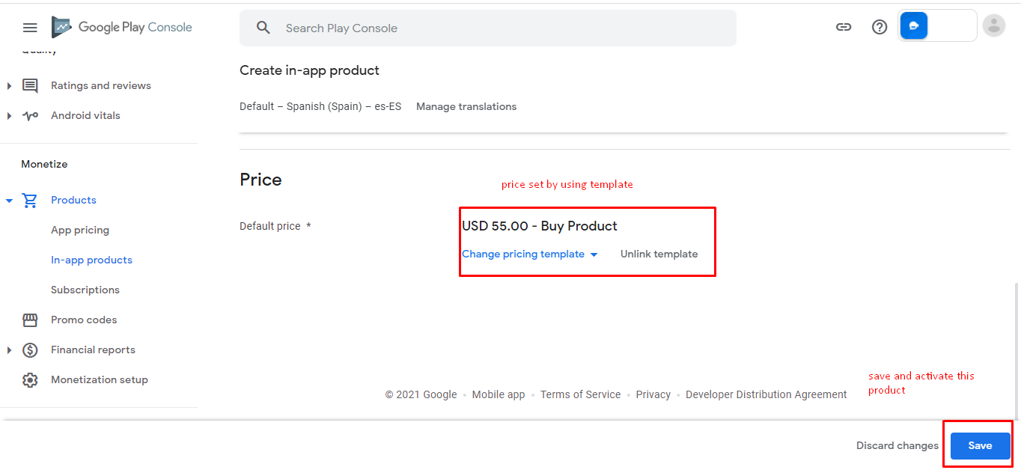Click the Save button
This screenshot has width=1021, height=470.
pyautogui.click(x=980, y=446)
